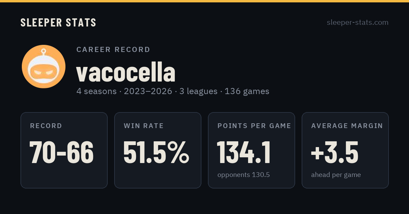Click the SLEEPER STATS logo text
The image size is (409, 214).
point(58,23)
